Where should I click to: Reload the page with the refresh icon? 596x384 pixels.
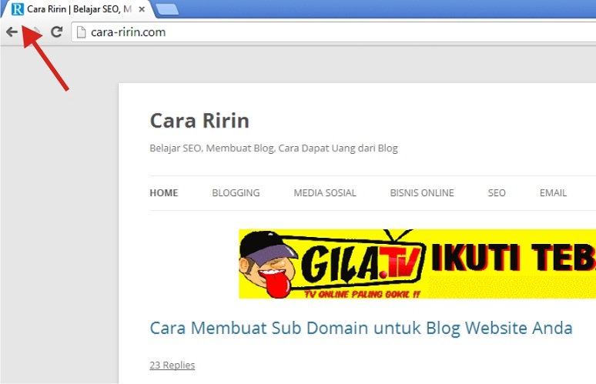(57, 32)
